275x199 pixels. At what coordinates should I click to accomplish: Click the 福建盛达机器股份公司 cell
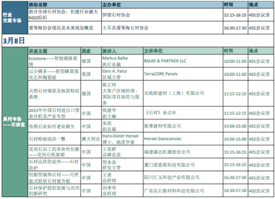[x=183, y=152]
